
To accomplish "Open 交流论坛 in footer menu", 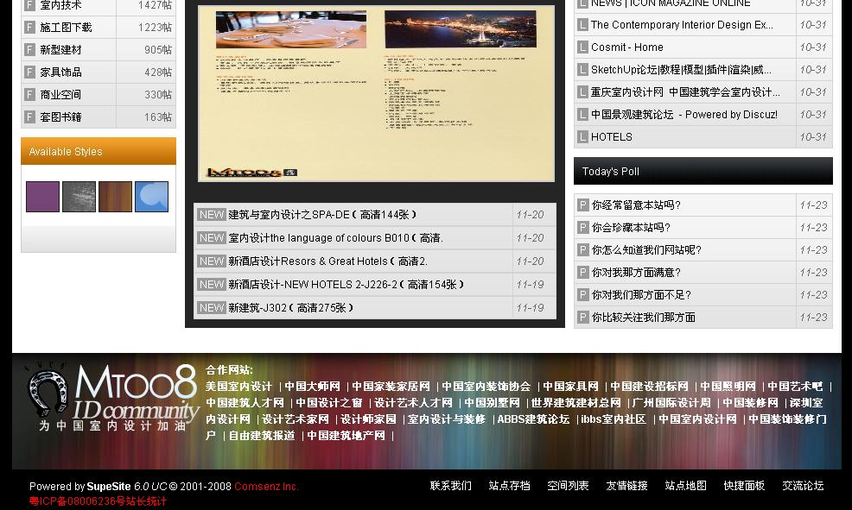I will tap(803, 486).
